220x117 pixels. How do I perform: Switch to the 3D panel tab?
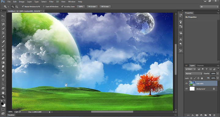pos(186,65)
